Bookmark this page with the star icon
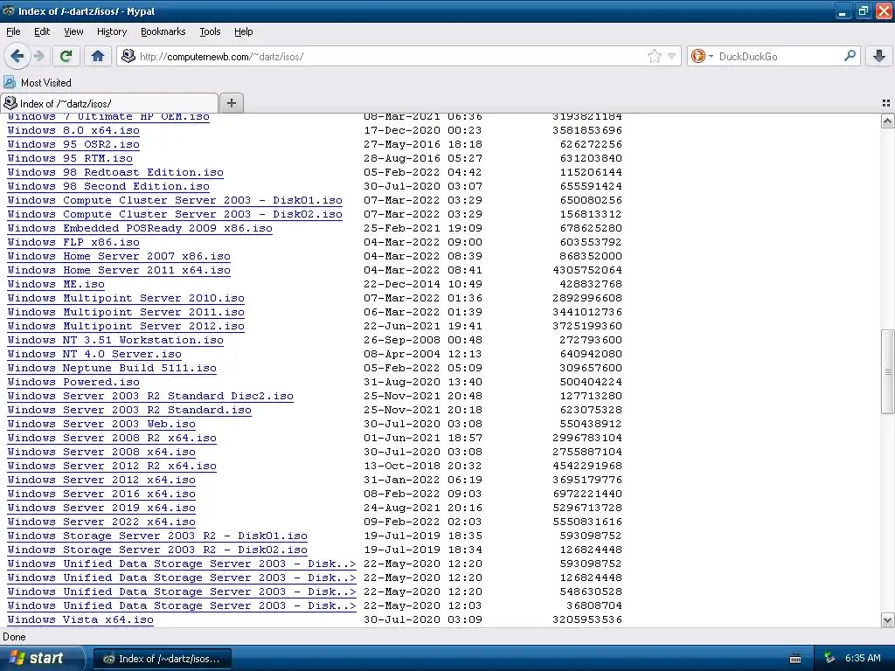Image resolution: width=895 pixels, height=671 pixels. pos(654,56)
